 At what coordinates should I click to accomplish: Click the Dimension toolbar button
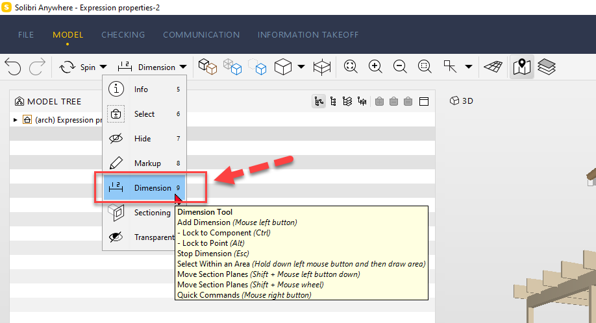pyautogui.click(x=146, y=67)
